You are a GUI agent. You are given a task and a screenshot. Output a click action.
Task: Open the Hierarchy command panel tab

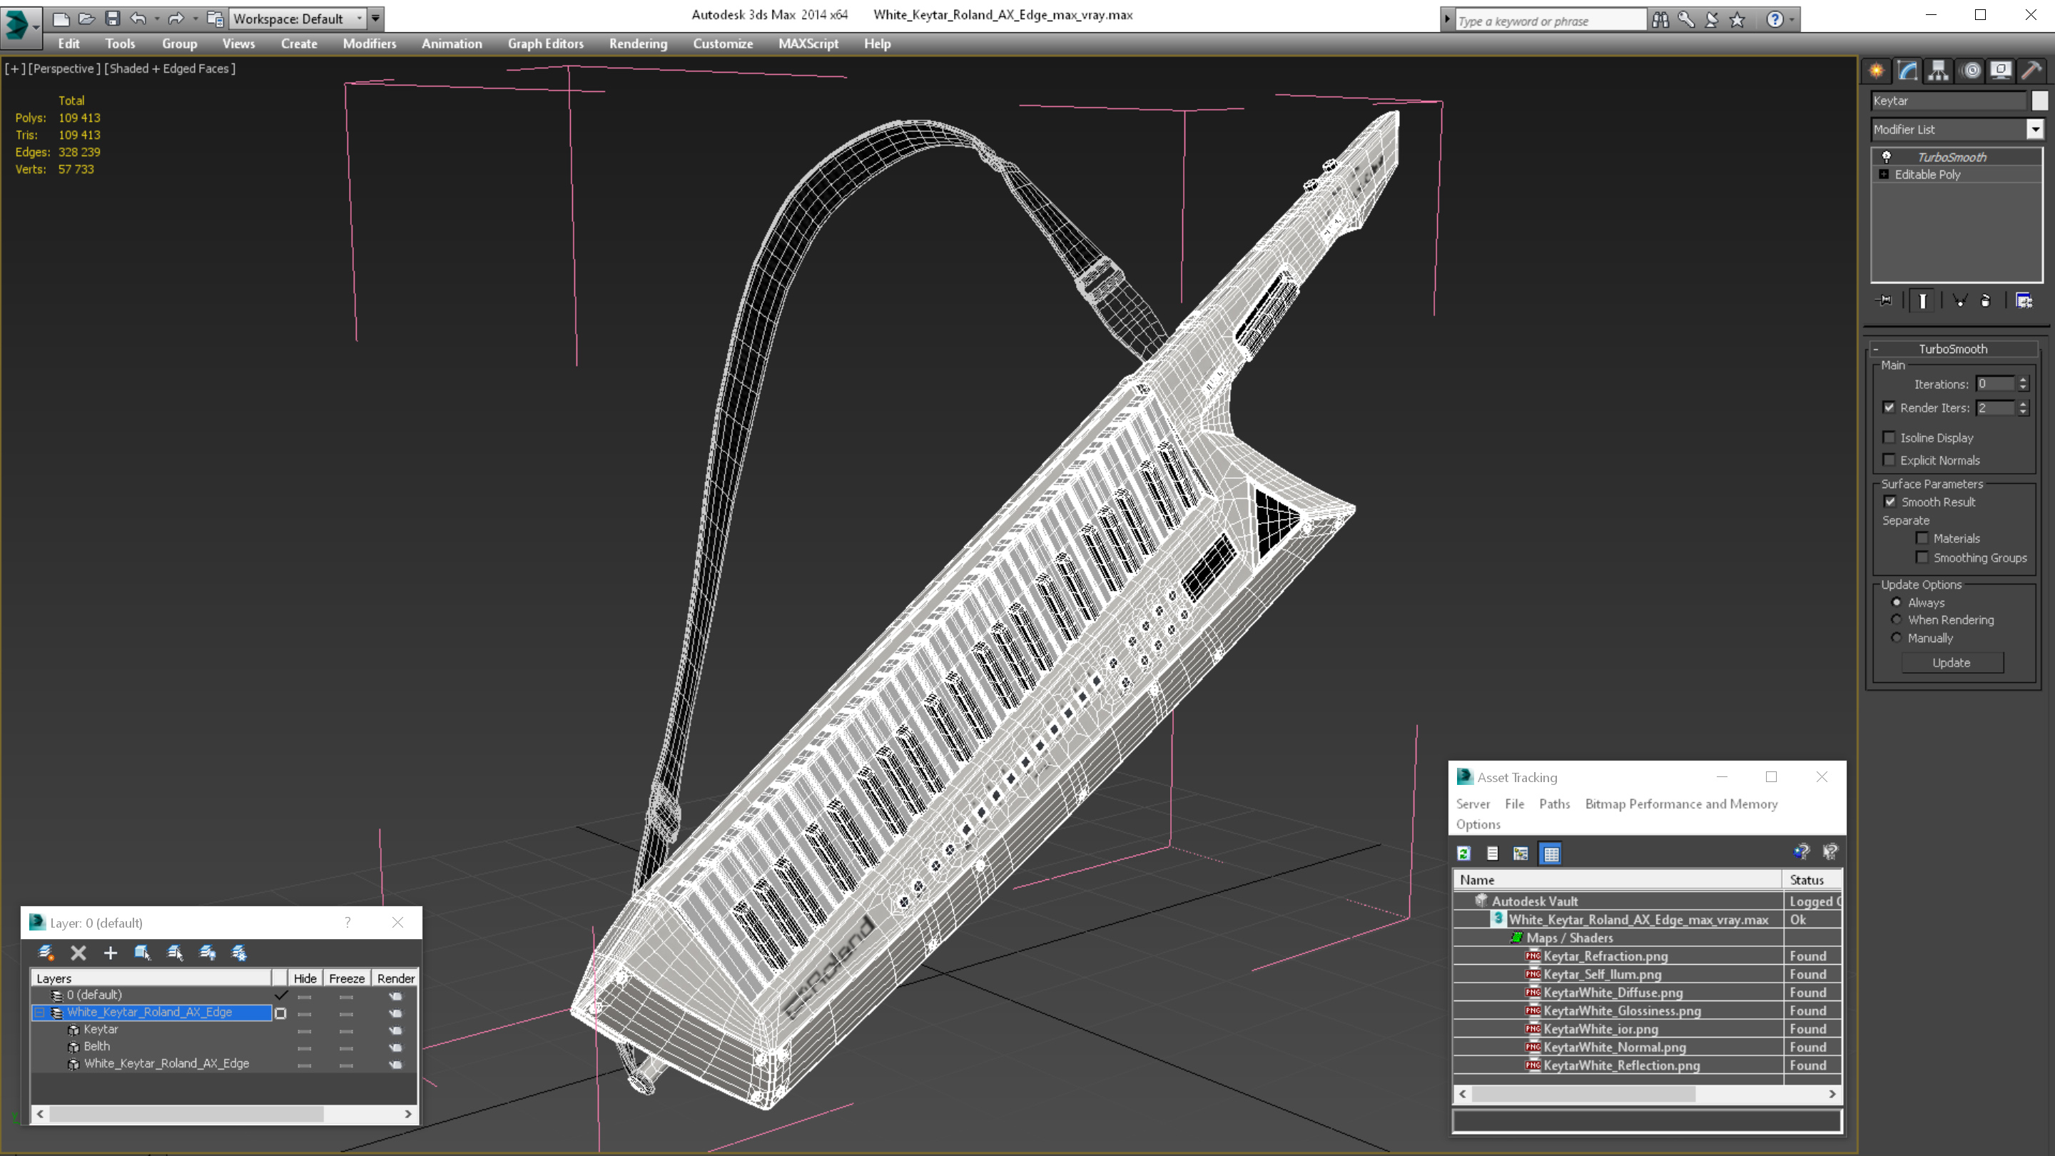(1939, 70)
